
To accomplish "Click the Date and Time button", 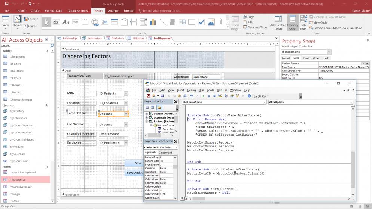I will coord(255,28).
